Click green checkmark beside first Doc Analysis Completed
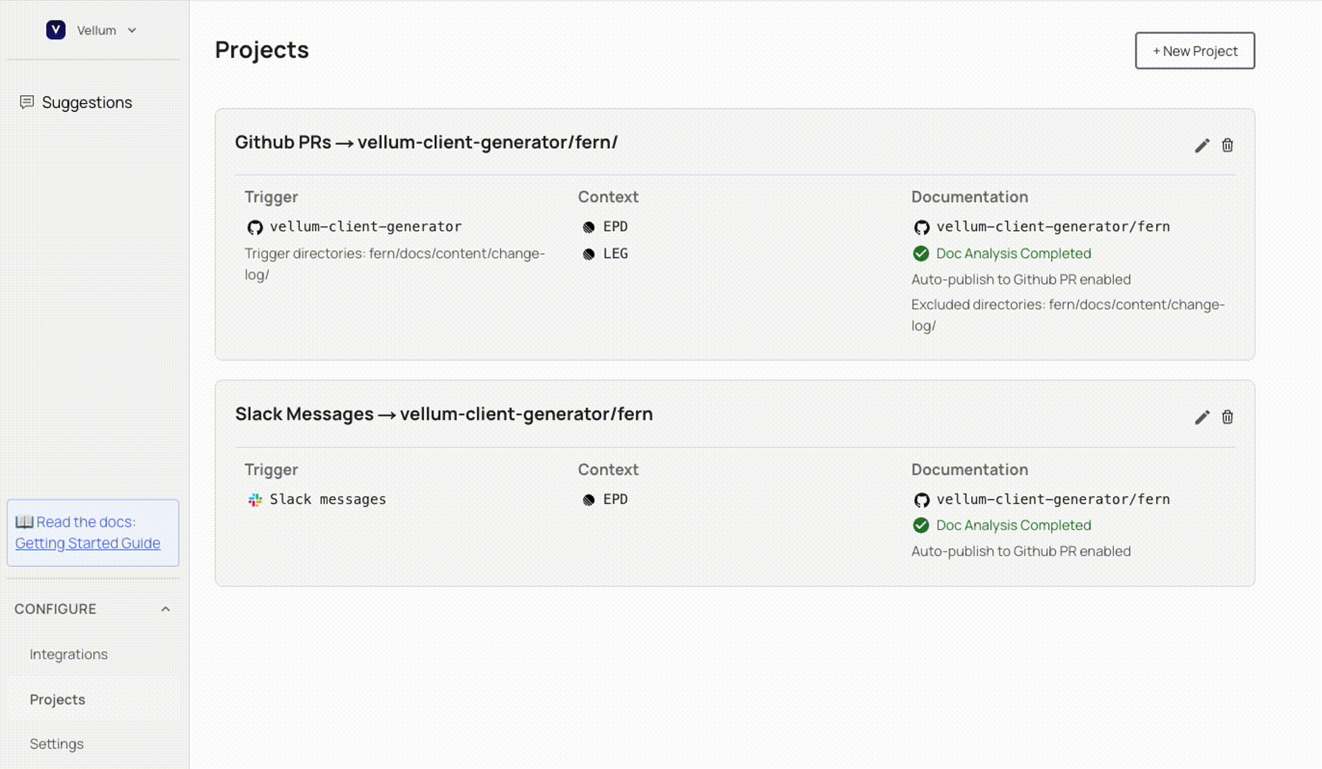1322x769 pixels. (921, 254)
